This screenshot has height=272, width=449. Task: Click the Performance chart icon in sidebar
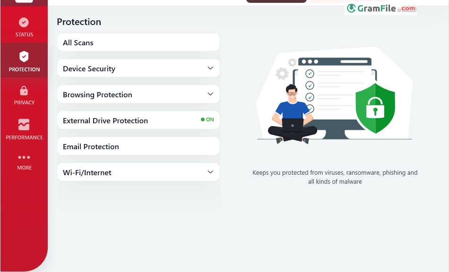click(x=24, y=125)
